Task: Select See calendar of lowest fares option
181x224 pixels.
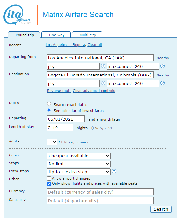Action: tap(49, 110)
